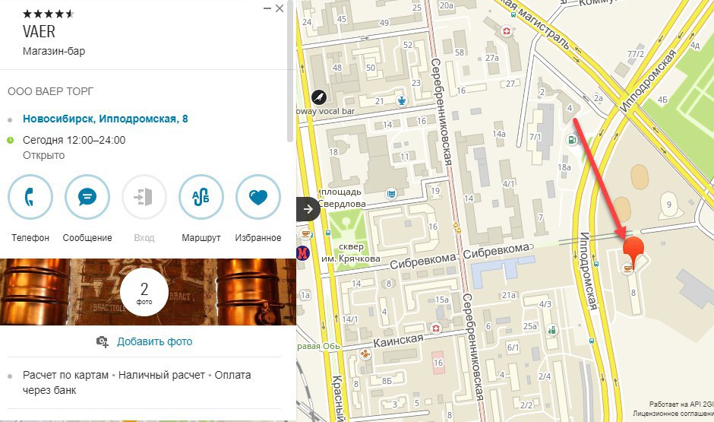Click the film camera icon below Каинская
Image resolution: width=714 pixels, height=422 pixels.
pos(365,354)
